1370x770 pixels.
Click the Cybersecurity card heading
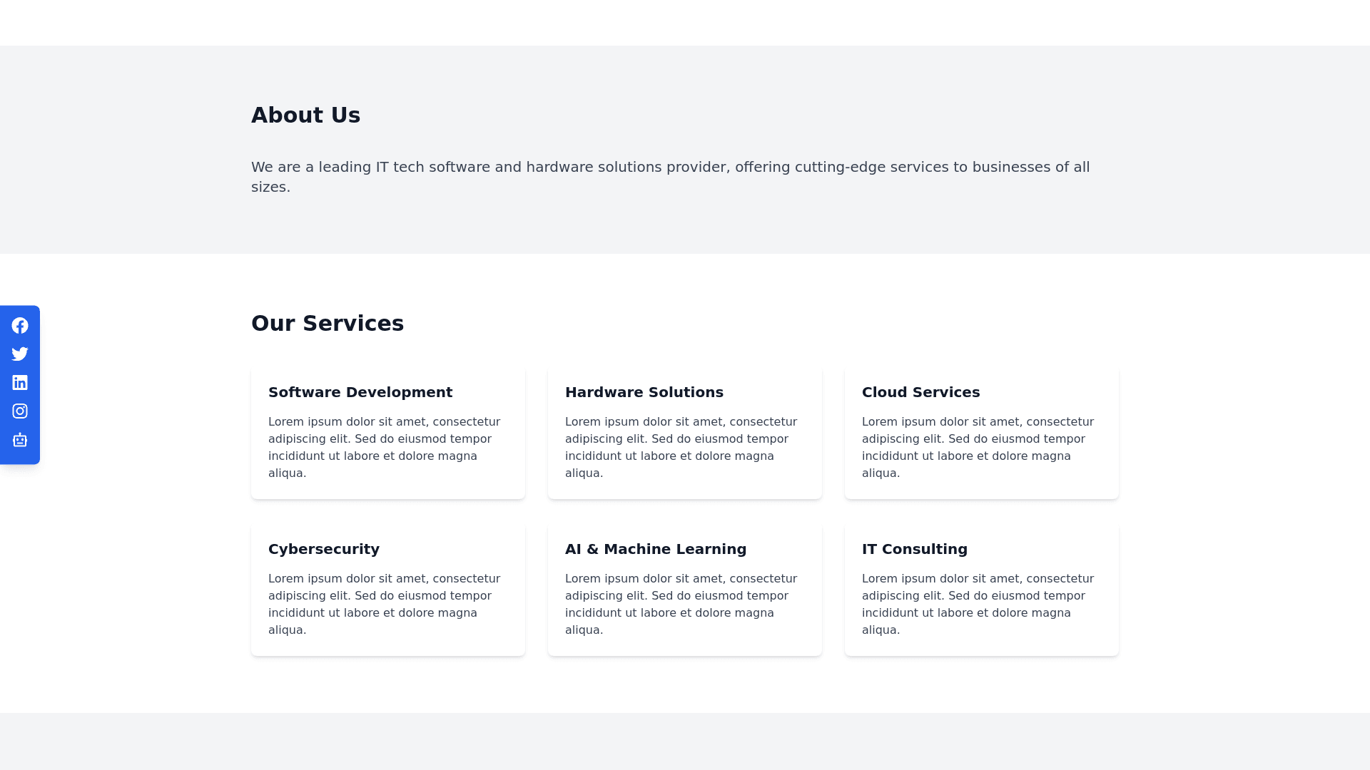tap(323, 549)
